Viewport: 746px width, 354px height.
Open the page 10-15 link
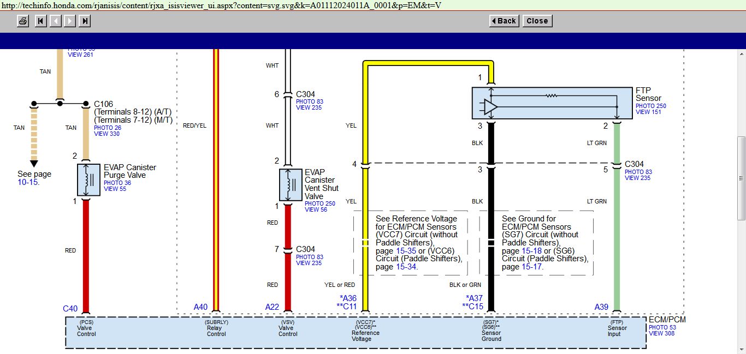click(x=27, y=182)
